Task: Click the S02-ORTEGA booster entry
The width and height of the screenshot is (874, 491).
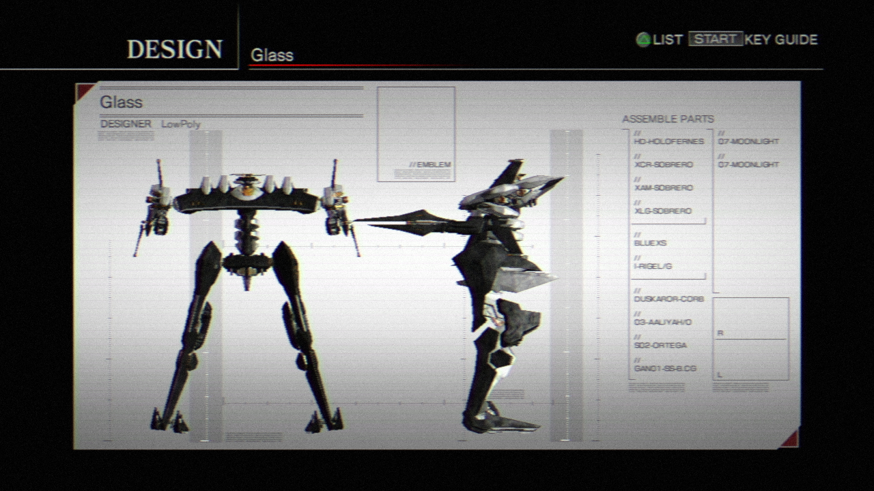Action: (x=660, y=346)
